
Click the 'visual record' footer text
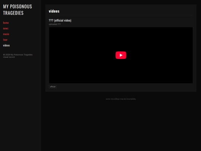pyautogui.click(x=9, y=57)
